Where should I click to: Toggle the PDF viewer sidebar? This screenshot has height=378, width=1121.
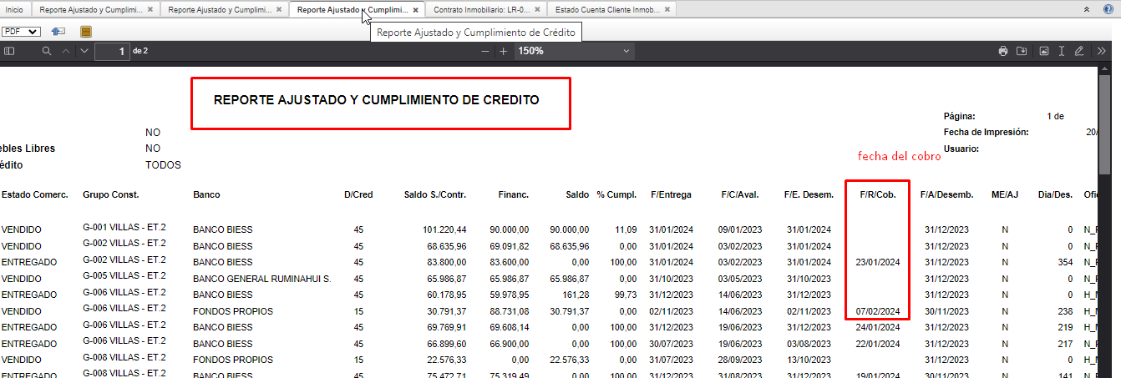9,52
